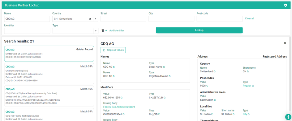Click the Lookup button

[199, 30]
